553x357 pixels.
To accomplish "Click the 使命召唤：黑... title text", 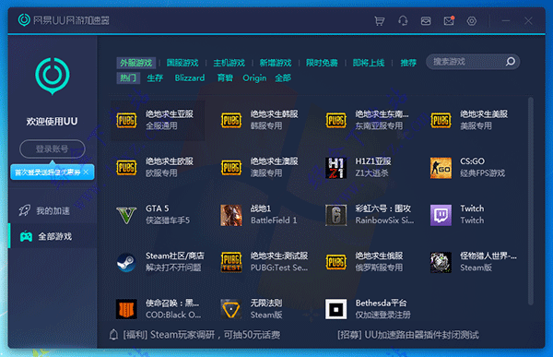I will (172, 303).
